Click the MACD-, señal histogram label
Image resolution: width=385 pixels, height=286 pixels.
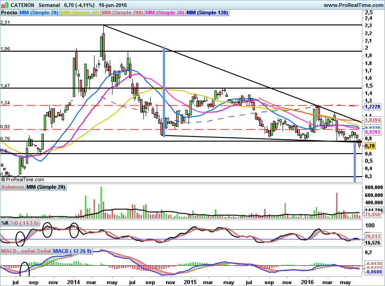(18, 251)
